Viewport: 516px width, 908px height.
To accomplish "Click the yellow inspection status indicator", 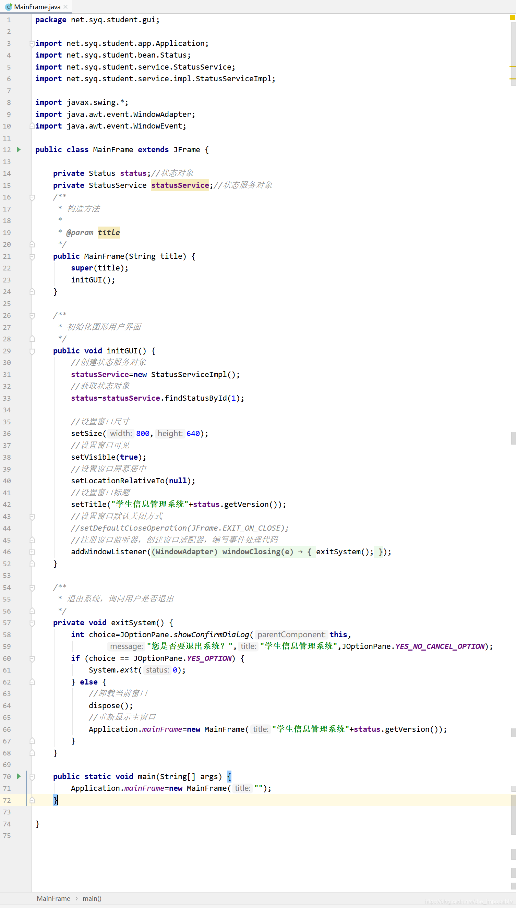I will pyautogui.click(x=513, y=17).
